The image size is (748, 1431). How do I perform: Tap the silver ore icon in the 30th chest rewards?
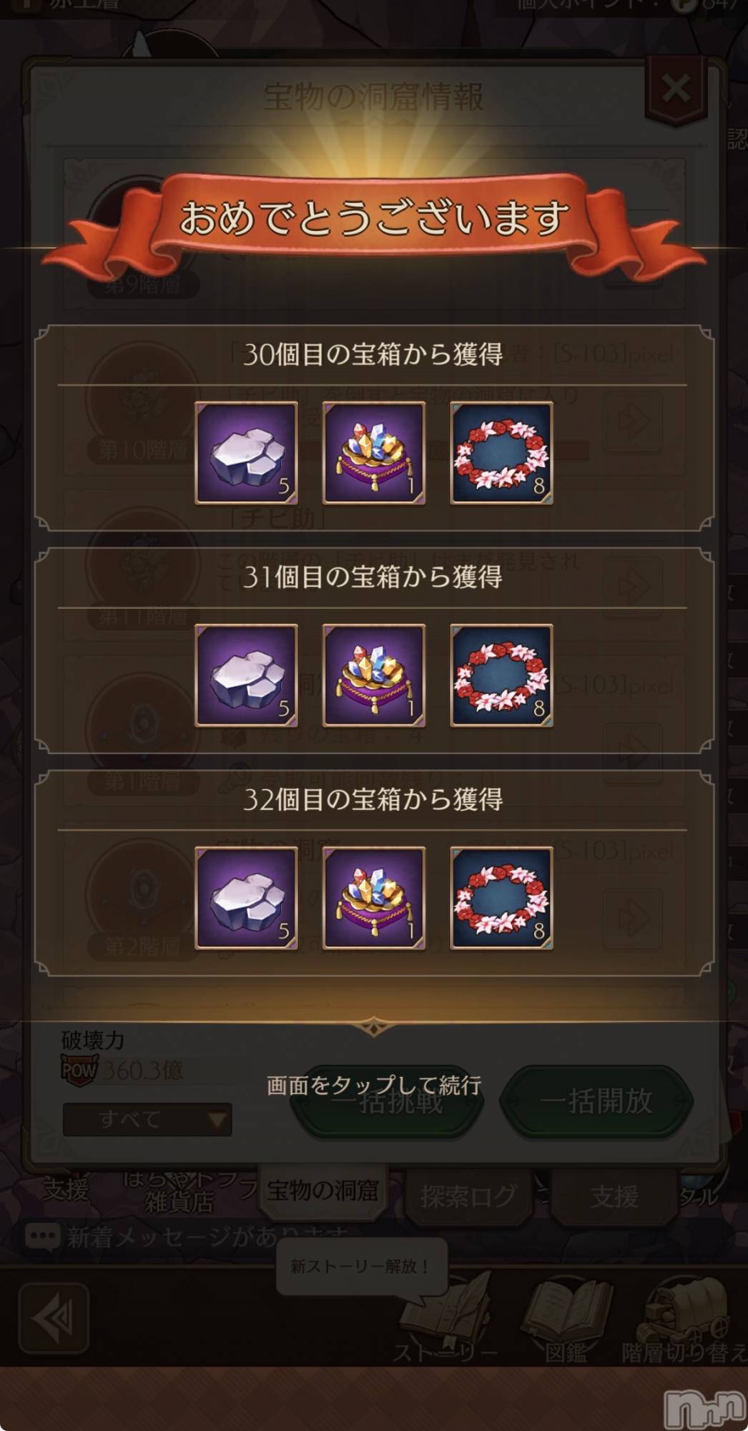click(246, 453)
